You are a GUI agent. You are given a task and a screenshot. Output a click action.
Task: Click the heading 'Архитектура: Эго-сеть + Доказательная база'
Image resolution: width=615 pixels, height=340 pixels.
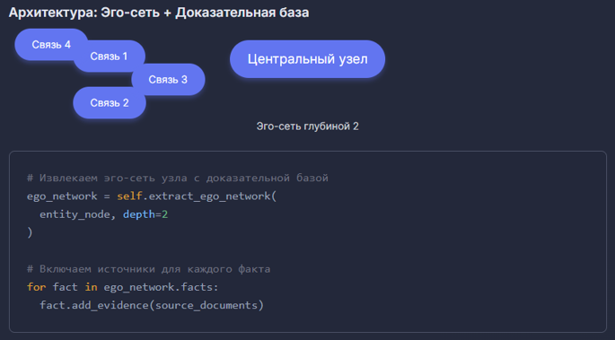pyautogui.click(x=159, y=13)
